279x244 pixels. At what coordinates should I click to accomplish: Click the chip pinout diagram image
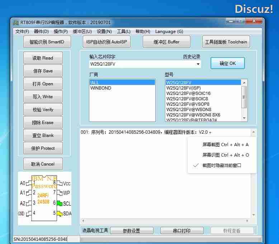(x=44, y=198)
